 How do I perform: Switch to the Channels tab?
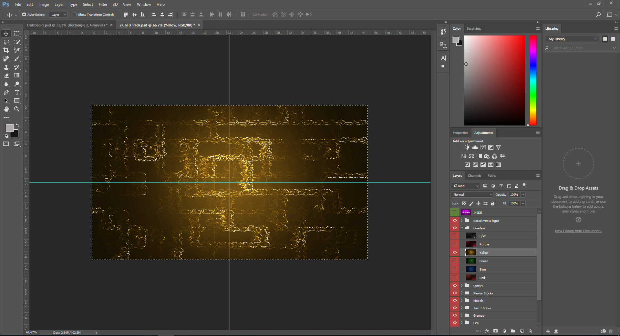pyautogui.click(x=474, y=176)
